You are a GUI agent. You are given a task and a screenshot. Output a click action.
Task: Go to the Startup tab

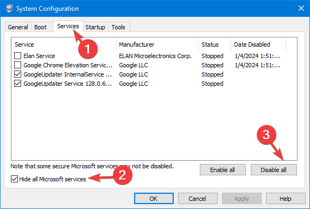[96, 27]
